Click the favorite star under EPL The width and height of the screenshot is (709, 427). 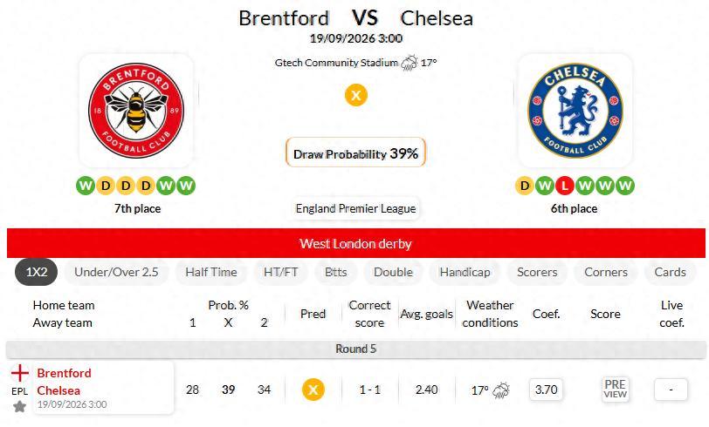tap(19, 407)
